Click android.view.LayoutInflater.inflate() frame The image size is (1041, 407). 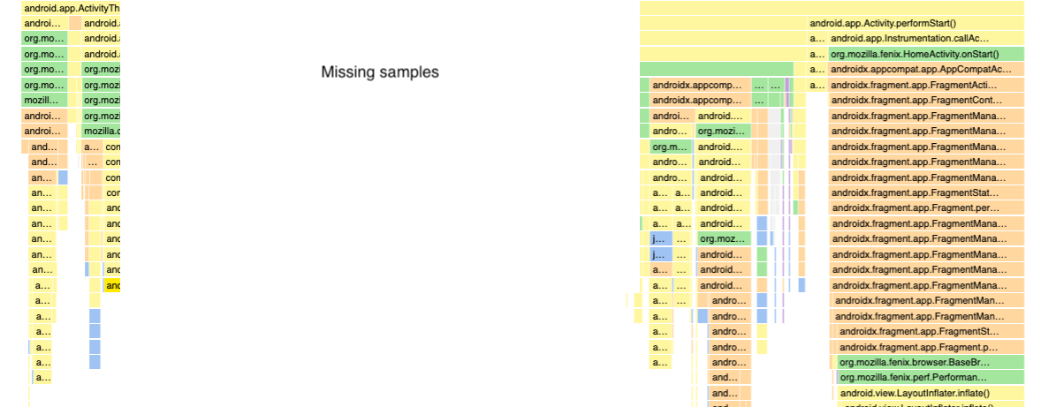pos(932,393)
